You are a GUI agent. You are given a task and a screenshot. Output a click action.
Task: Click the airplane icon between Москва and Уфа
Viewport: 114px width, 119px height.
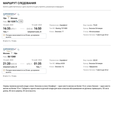coord(12,53)
